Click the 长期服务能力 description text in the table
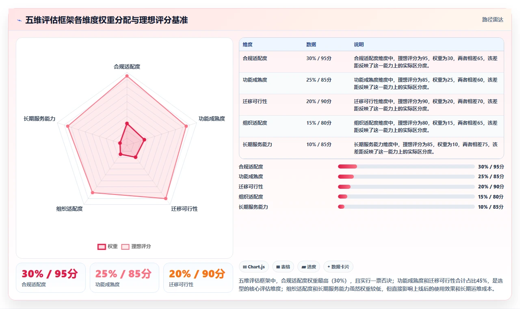 (x=425, y=148)
